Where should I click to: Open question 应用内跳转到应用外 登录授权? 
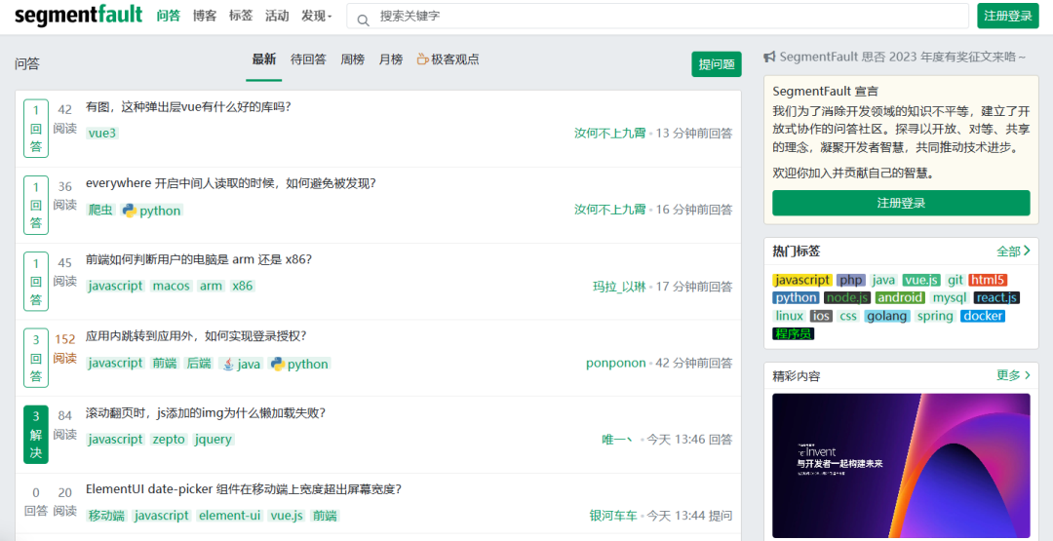pyautogui.click(x=196, y=336)
